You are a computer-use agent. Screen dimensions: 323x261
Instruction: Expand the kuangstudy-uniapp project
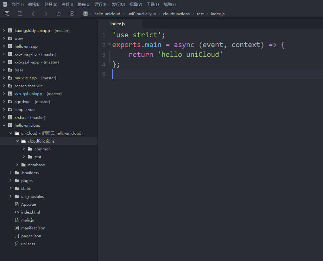pyautogui.click(x=4, y=31)
